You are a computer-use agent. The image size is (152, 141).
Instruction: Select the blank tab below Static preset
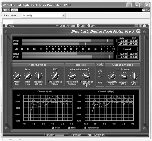(x=8, y=21)
